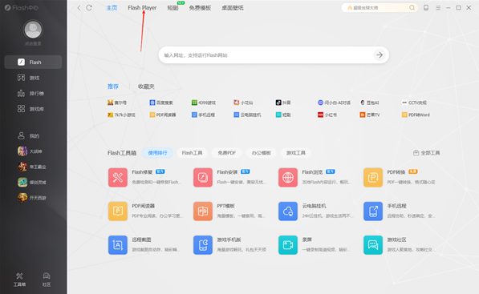Open the CCTV央视 shortcut link
The image size is (479, 294).
[x=414, y=103]
